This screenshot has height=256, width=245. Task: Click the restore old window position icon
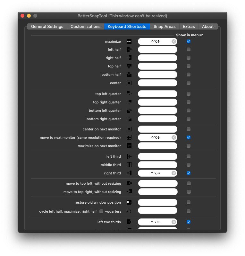(129, 202)
